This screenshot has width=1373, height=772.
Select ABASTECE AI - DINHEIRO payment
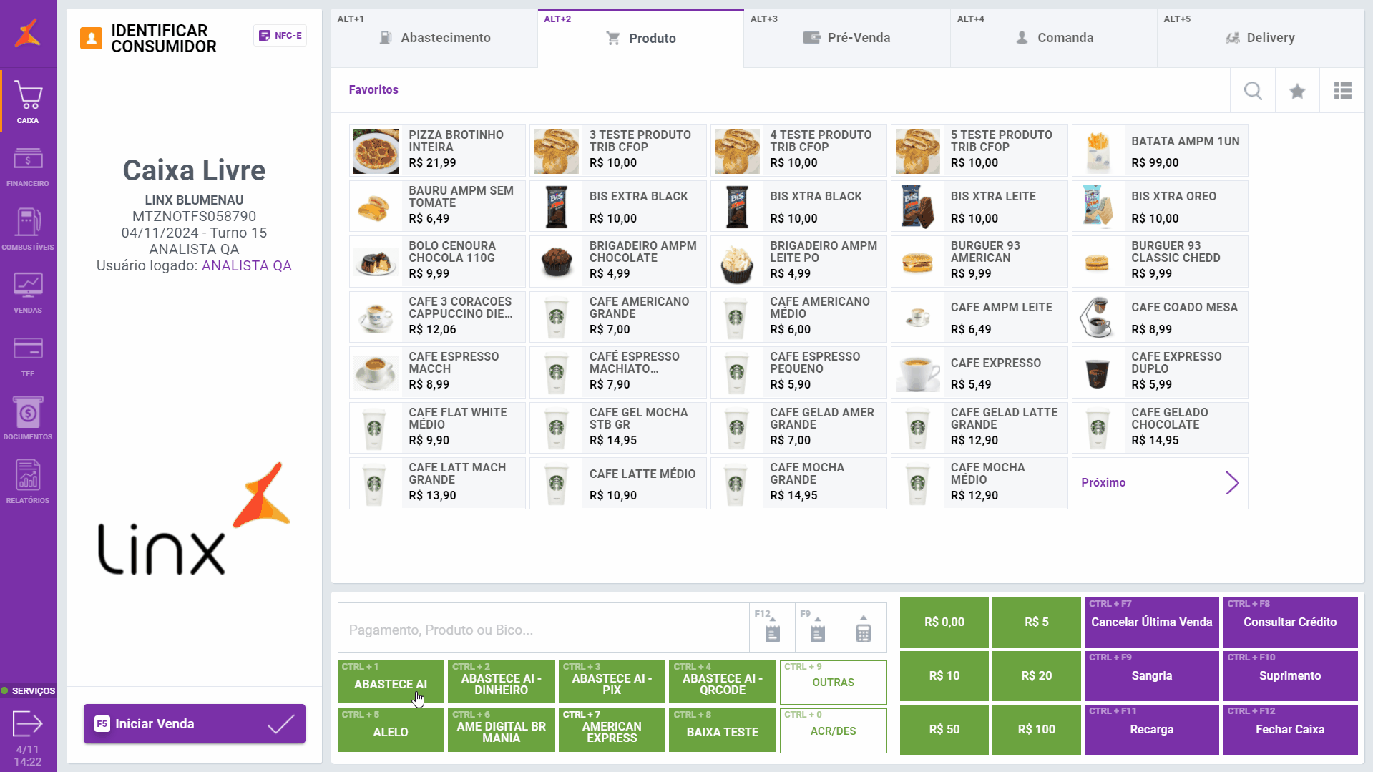point(501,683)
